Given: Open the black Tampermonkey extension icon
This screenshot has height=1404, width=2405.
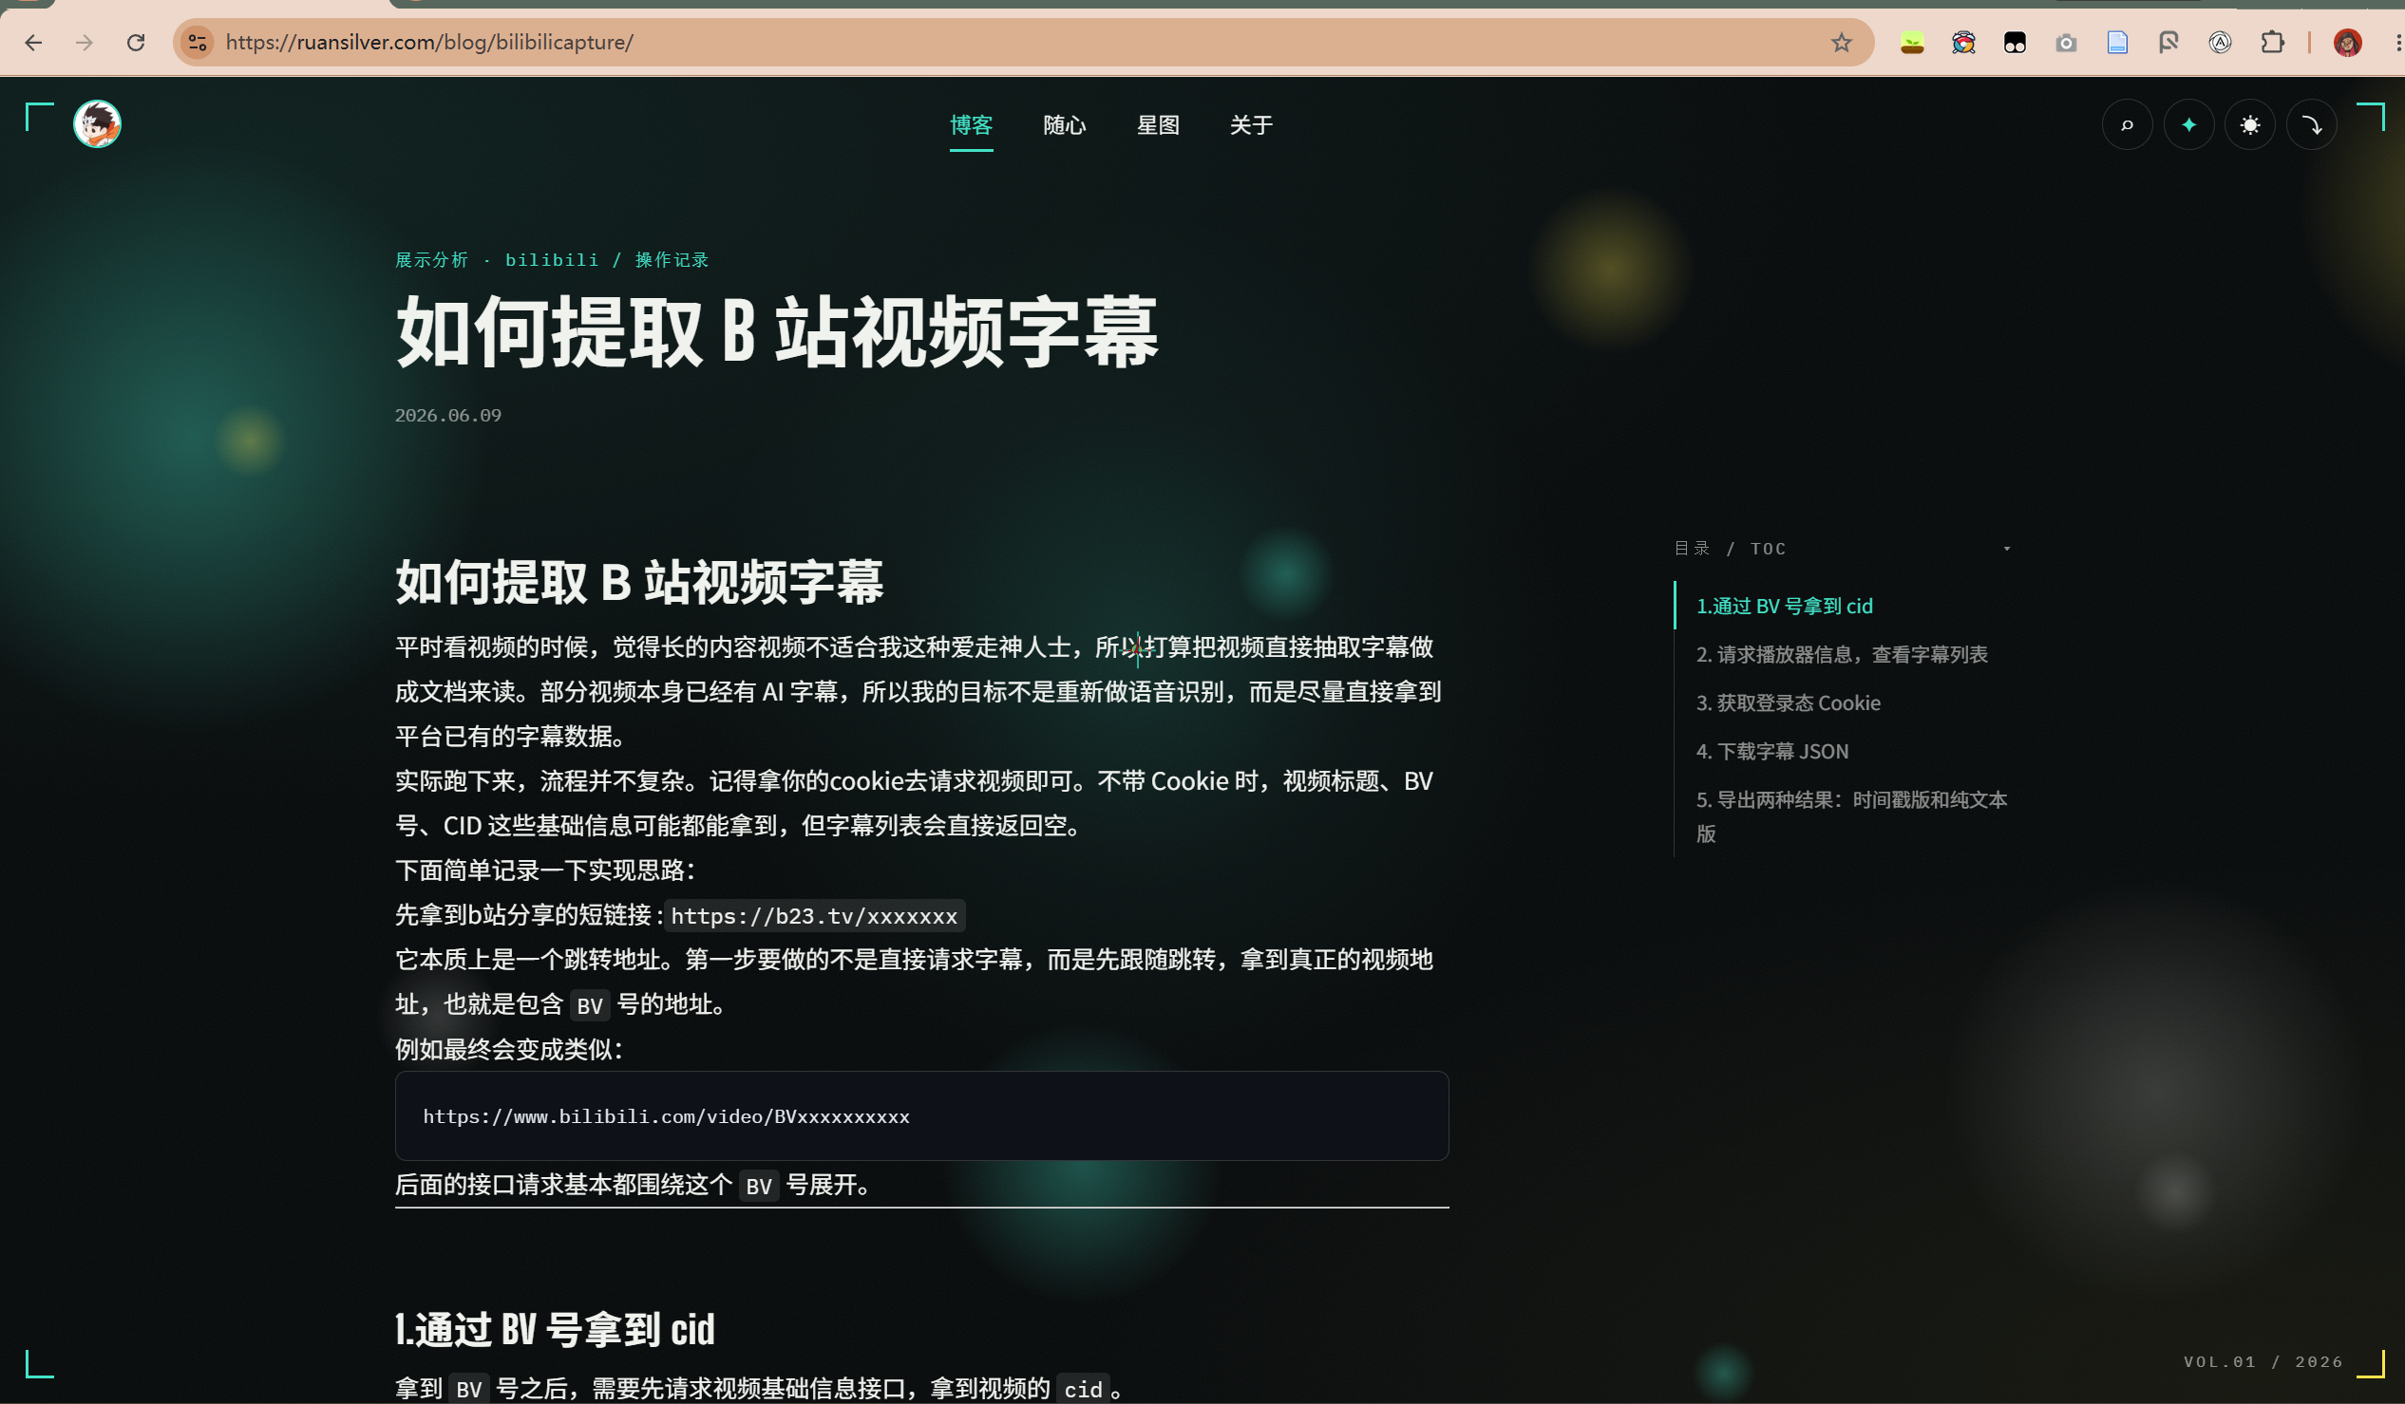Looking at the screenshot, I should [2015, 42].
